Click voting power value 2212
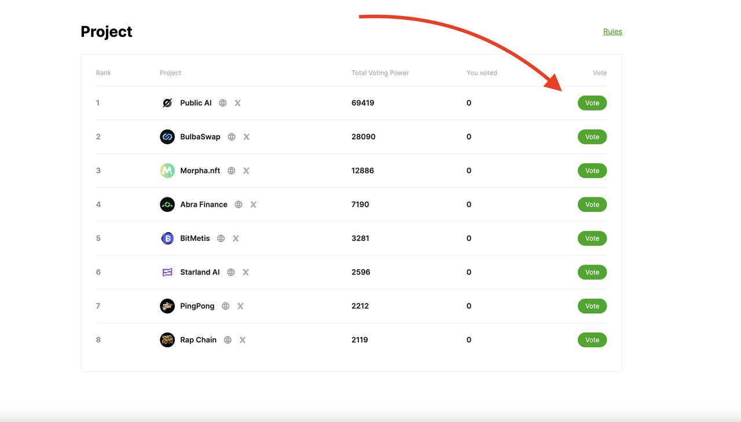 [x=360, y=306]
